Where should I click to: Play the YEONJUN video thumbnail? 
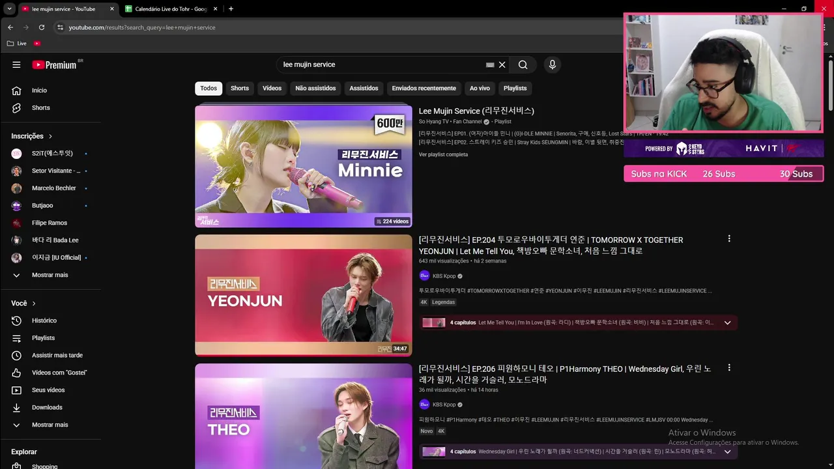pos(304,295)
